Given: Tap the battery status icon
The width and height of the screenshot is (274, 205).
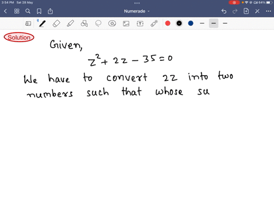Looking at the screenshot, I should tap(269, 2).
